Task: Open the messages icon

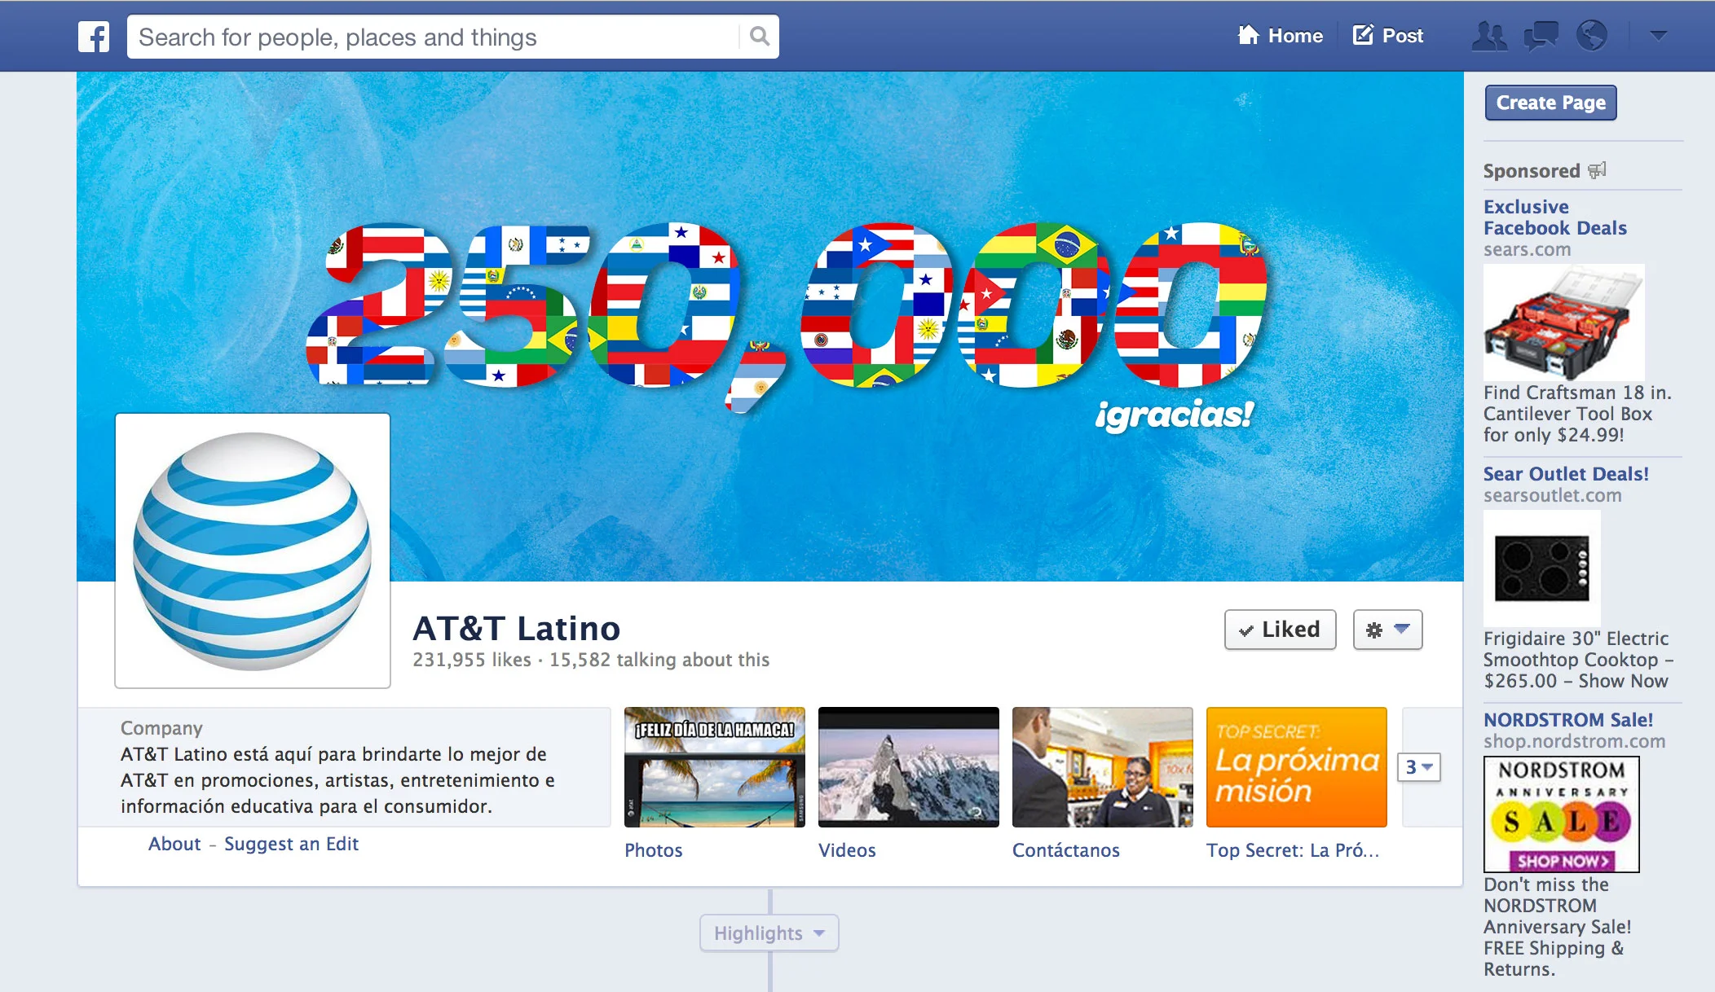Action: click(x=1541, y=36)
